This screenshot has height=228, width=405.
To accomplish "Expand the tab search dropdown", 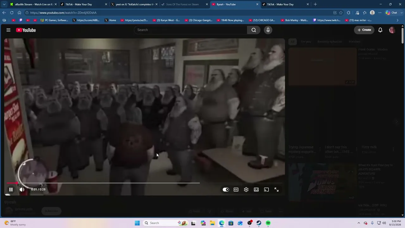I will click(4, 4).
